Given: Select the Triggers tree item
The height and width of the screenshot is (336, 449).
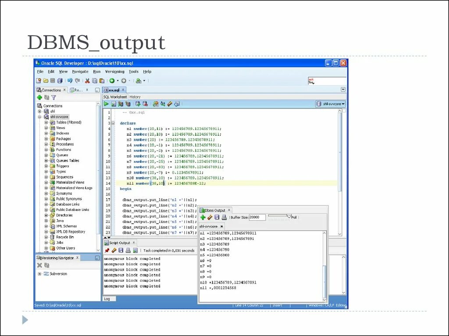Looking at the screenshot, I should [62, 166].
